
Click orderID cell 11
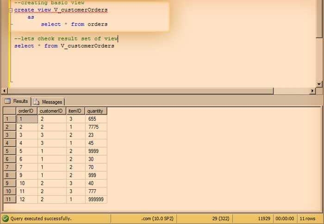(27, 191)
